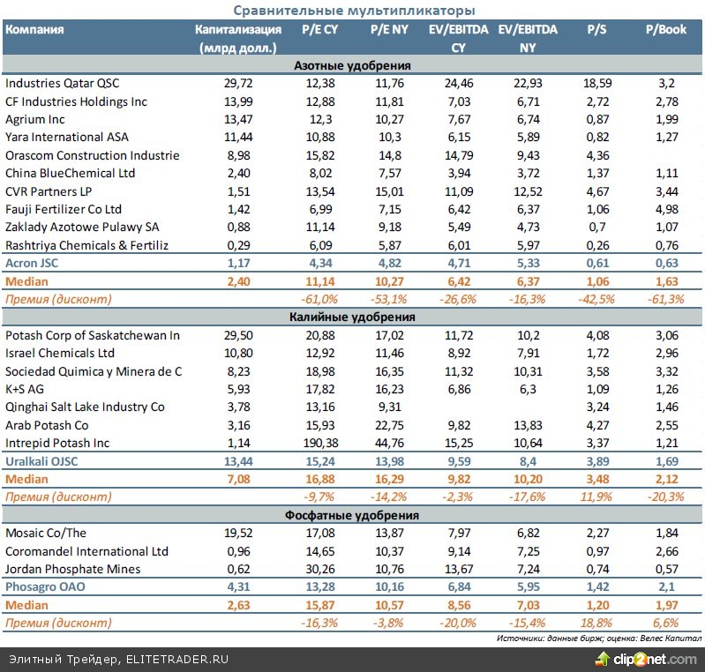Select the Industries Qatar QSC company cell

tap(62, 83)
